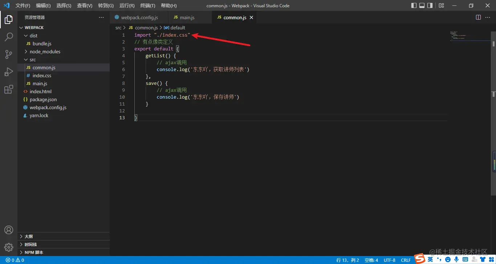
Task: Open the Extensions view
Action: tap(9, 89)
